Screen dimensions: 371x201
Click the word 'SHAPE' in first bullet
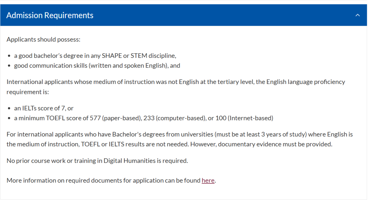coord(111,55)
